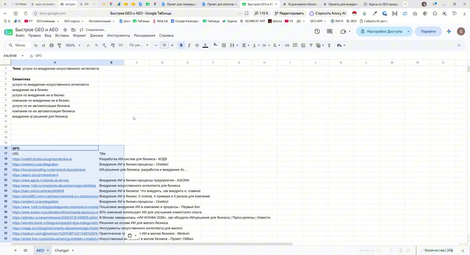Open the Файл menu
The image size is (470, 255).
point(20,36)
